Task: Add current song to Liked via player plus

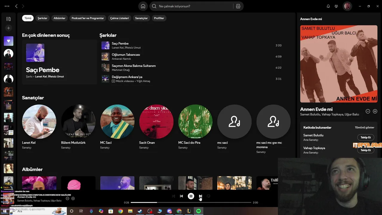Action: (73, 198)
